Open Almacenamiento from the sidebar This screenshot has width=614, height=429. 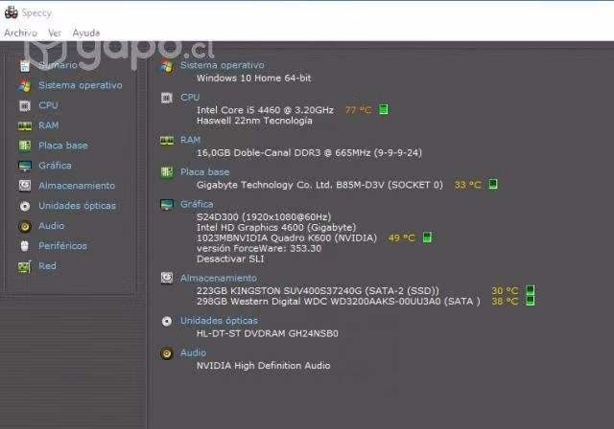[x=77, y=186]
